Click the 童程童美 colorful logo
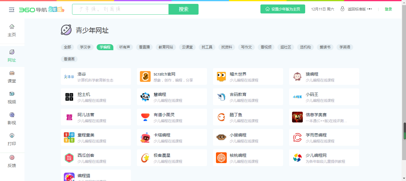 pyautogui.click(x=69, y=137)
